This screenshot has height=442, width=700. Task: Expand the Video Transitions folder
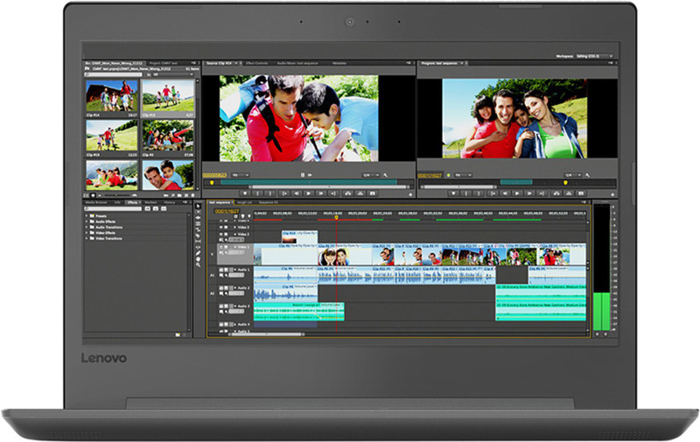click(x=87, y=237)
